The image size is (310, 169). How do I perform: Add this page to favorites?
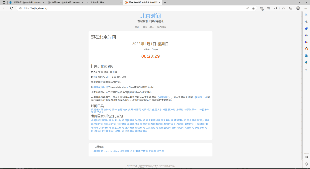pyautogui.click(x=253, y=8)
